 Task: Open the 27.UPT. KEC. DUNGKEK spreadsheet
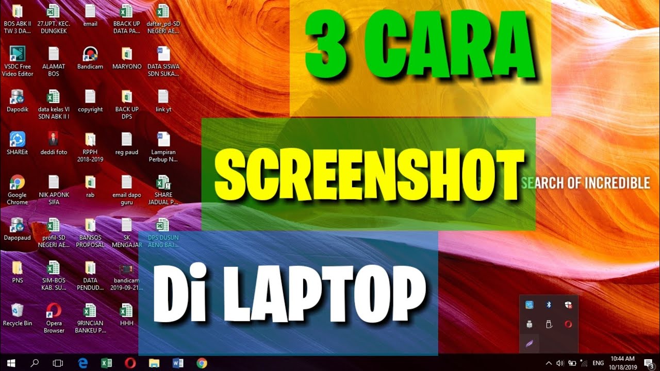pos(54,19)
